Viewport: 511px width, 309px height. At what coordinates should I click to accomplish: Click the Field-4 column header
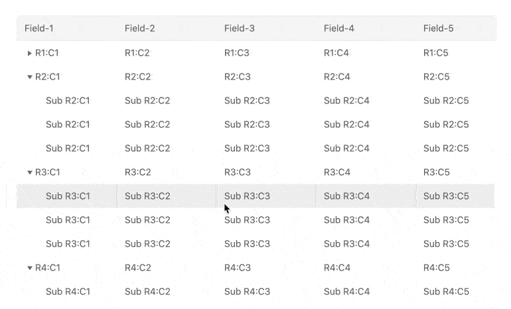pos(338,29)
